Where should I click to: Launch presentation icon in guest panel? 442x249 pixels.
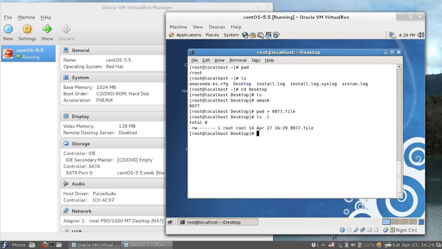point(268,35)
